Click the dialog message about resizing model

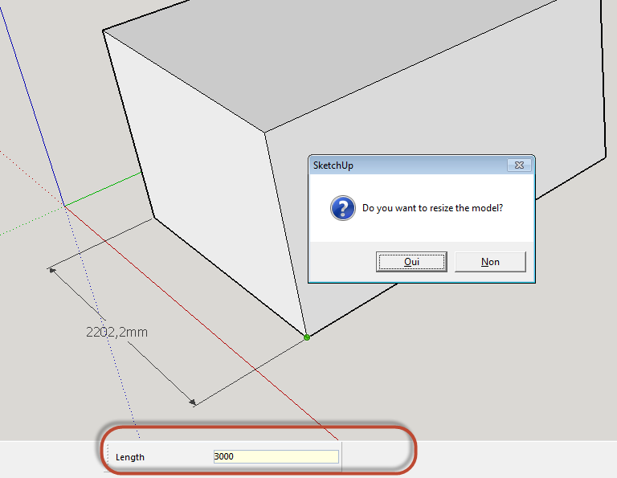click(432, 208)
